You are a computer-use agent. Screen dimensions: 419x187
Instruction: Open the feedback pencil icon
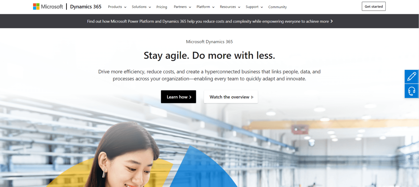coord(411,77)
